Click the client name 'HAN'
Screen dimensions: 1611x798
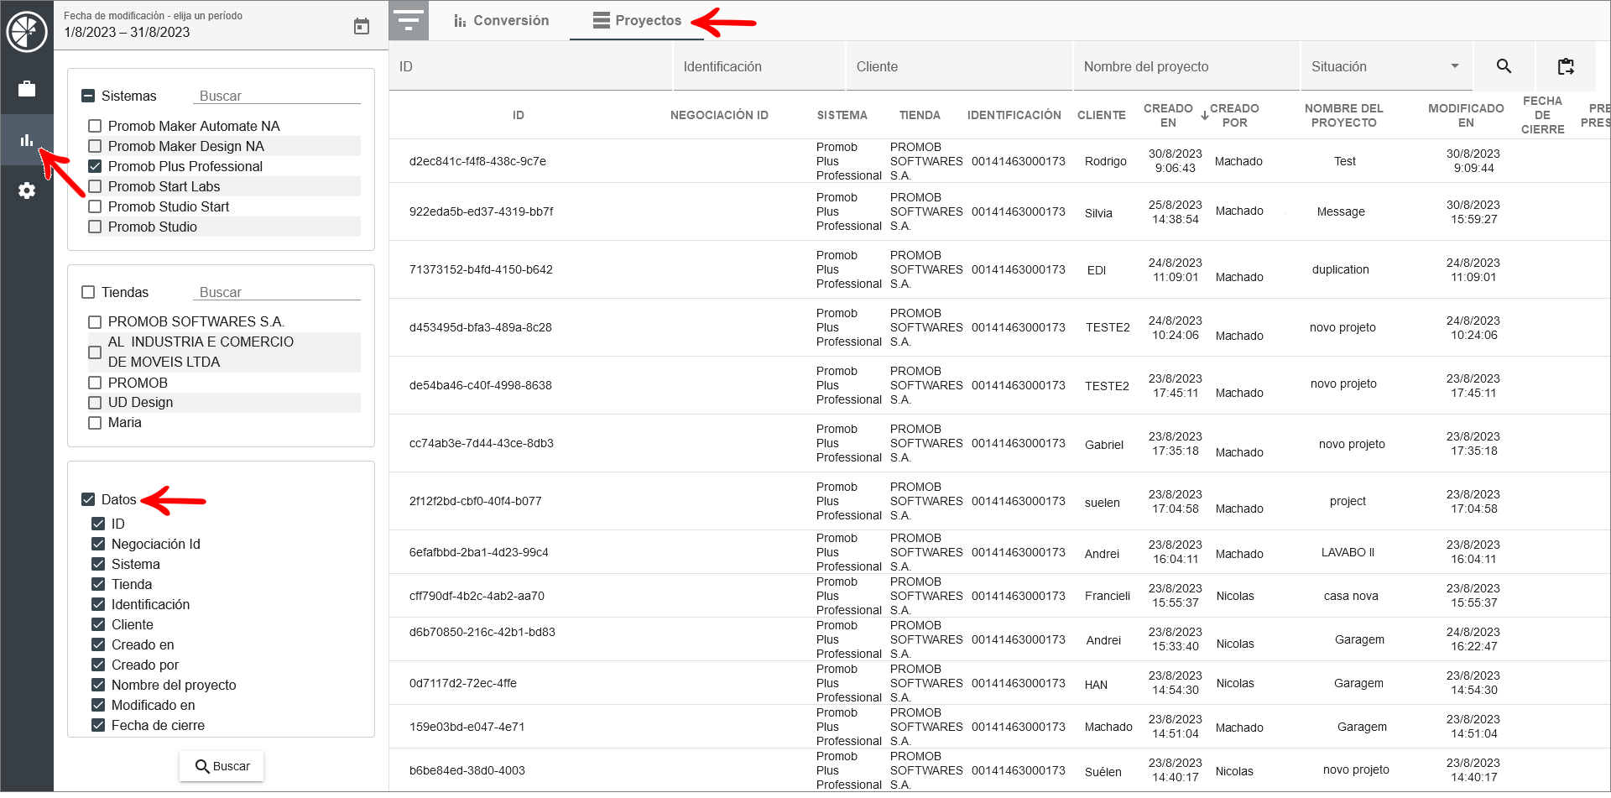tap(1096, 685)
